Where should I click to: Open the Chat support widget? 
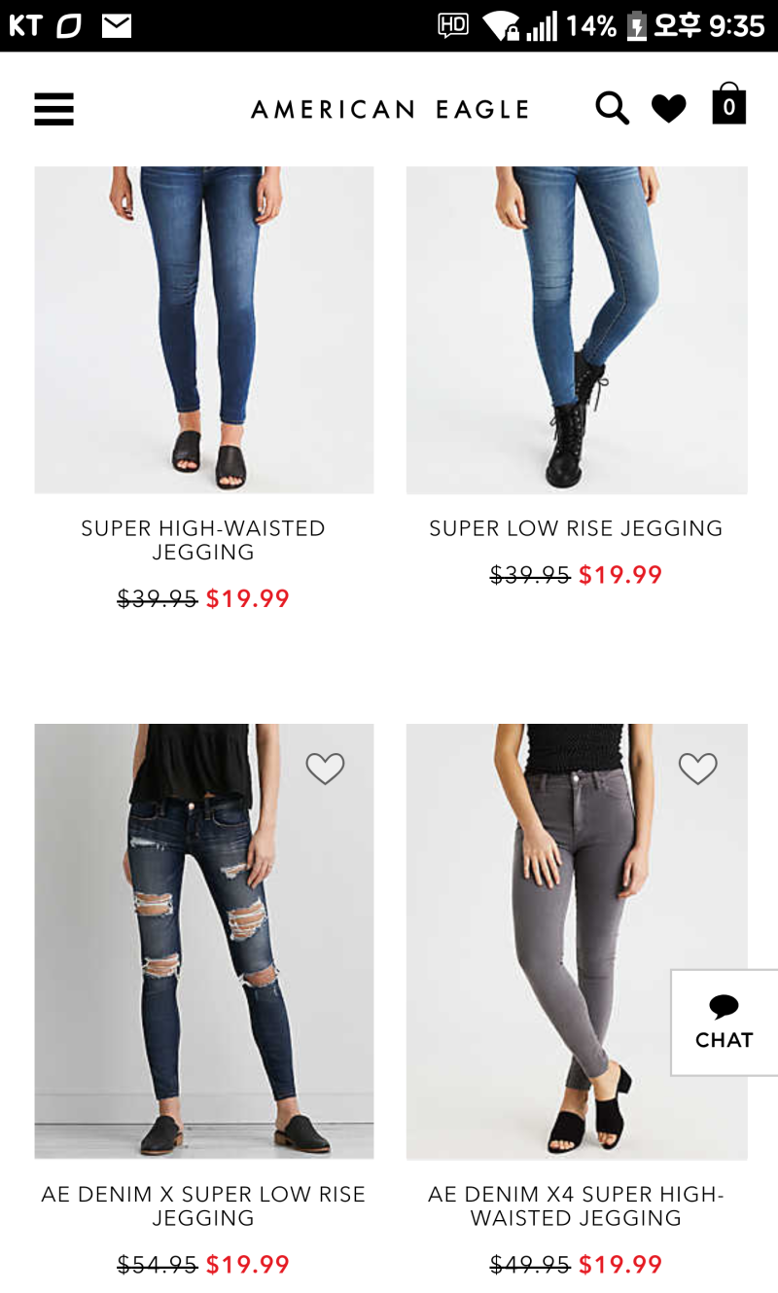pos(725,1023)
